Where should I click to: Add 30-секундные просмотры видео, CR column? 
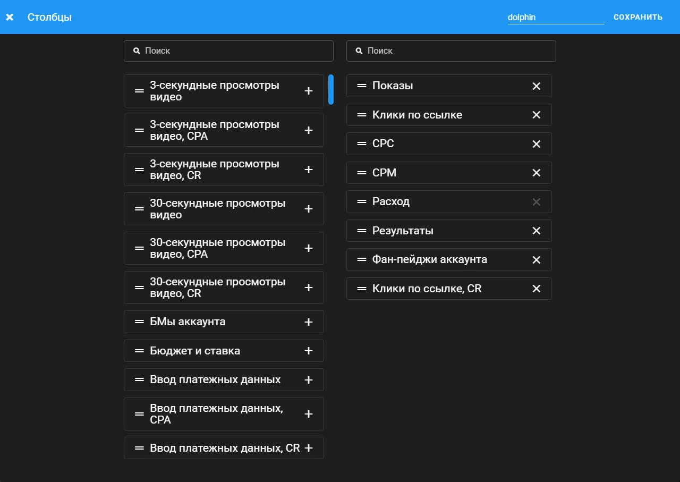(309, 287)
